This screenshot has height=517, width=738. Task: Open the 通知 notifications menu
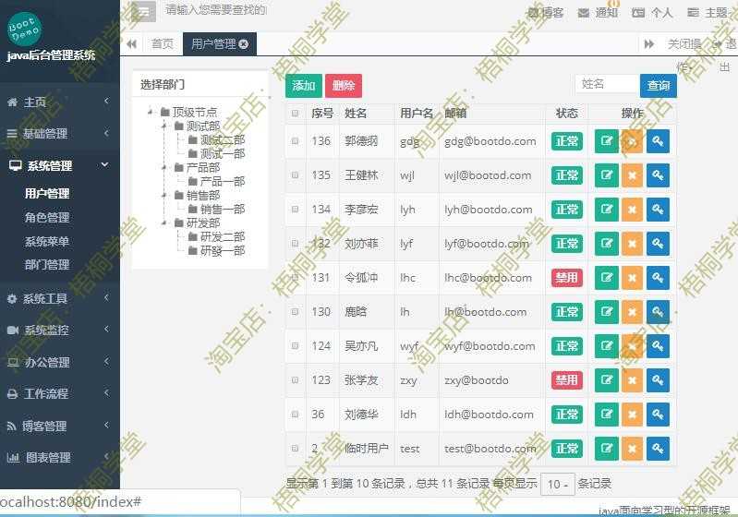tap(599, 13)
